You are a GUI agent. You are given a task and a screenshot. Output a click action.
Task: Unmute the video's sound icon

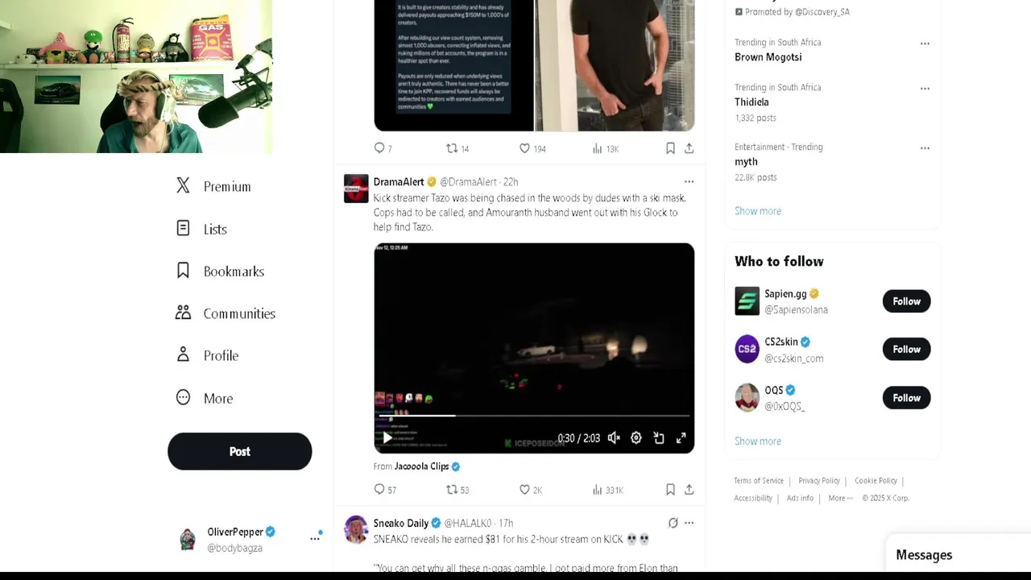[614, 438]
